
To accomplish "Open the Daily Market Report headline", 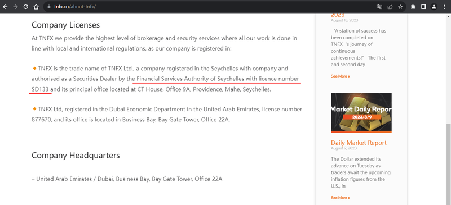I will point(359,143).
